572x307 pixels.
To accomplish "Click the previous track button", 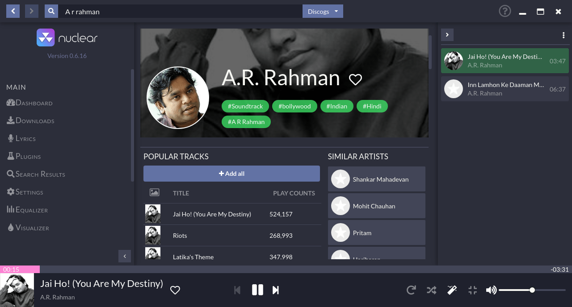I will point(237,290).
